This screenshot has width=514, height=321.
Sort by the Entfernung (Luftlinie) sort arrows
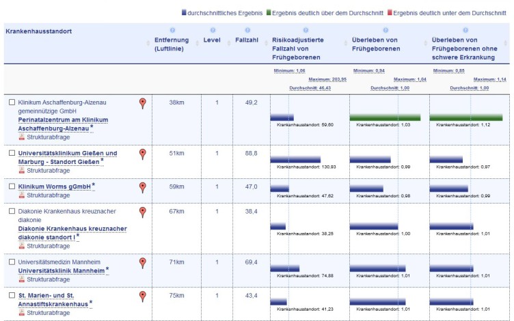197,43
